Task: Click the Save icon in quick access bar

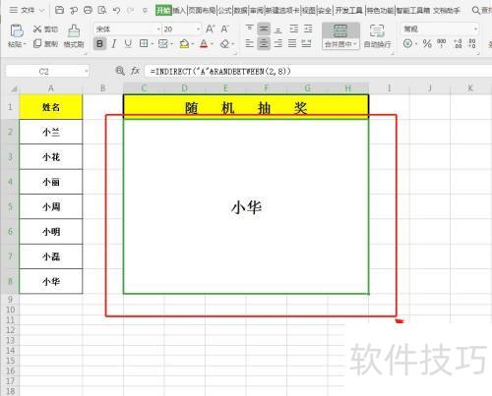Action: 59,10
